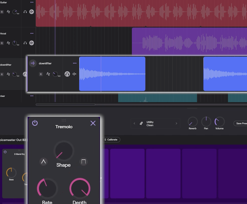The width and height of the screenshot is (247, 204).
Task: Click the enlarged downlifter Vol knob
Action: [x=55, y=74]
